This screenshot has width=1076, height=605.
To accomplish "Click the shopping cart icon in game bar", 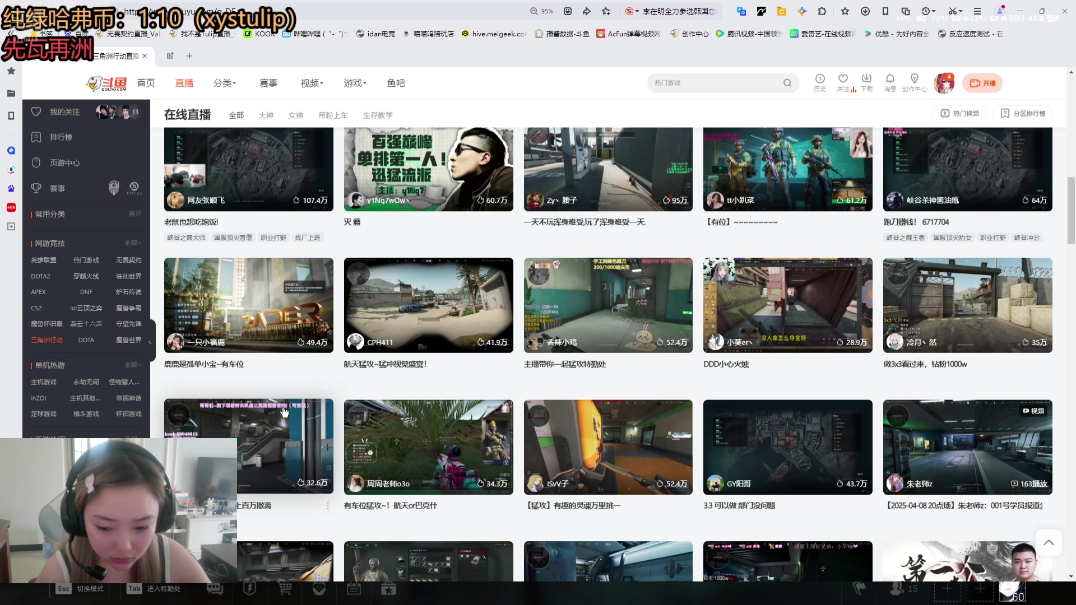I will 285,589.
